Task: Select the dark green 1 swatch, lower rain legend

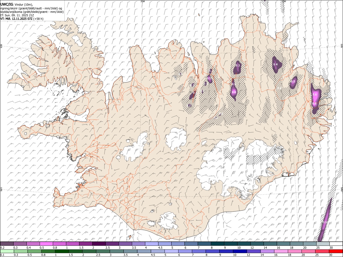Action: 62,251
